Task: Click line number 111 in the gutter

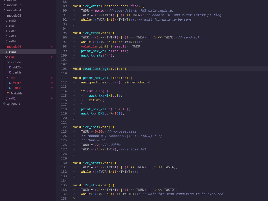Action: [64, 78]
